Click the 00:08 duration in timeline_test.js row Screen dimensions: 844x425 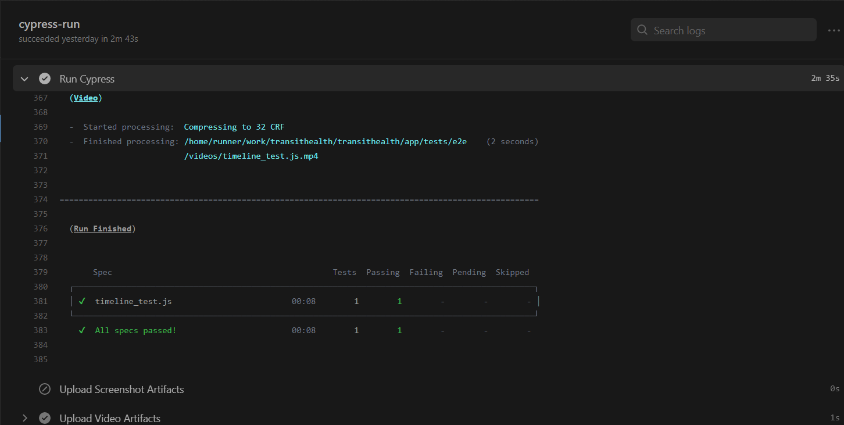coord(303,301)
